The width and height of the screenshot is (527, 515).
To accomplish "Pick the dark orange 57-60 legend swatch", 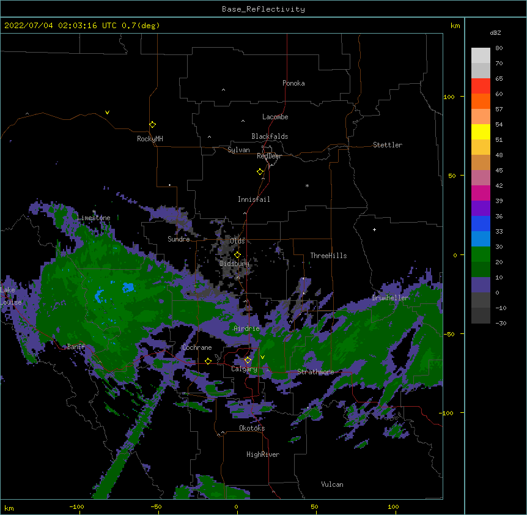I will [x=481, y=101].
